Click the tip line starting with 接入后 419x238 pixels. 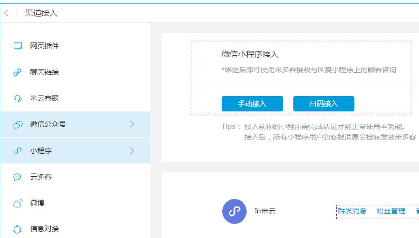tap(330, 137)
